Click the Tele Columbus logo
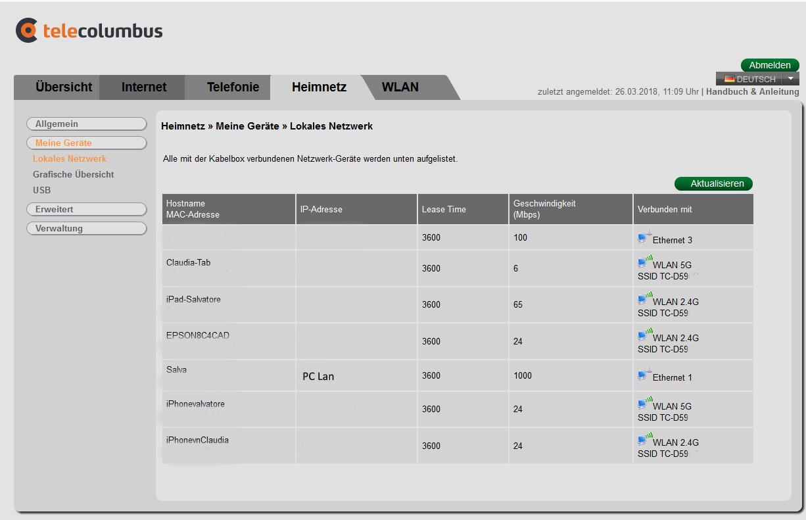The height and width of the screenshot is (520, 806). (x=89, y=30)
